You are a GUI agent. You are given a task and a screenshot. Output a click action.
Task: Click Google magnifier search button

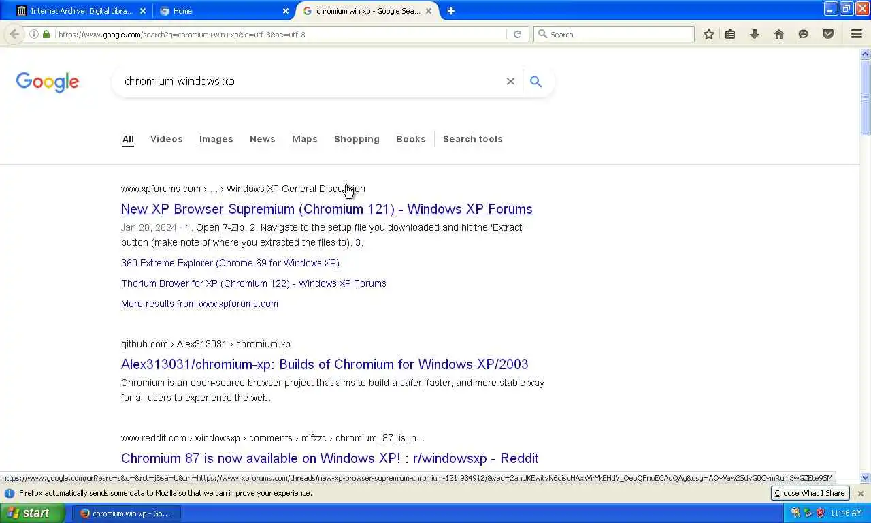tap(536, 82)
